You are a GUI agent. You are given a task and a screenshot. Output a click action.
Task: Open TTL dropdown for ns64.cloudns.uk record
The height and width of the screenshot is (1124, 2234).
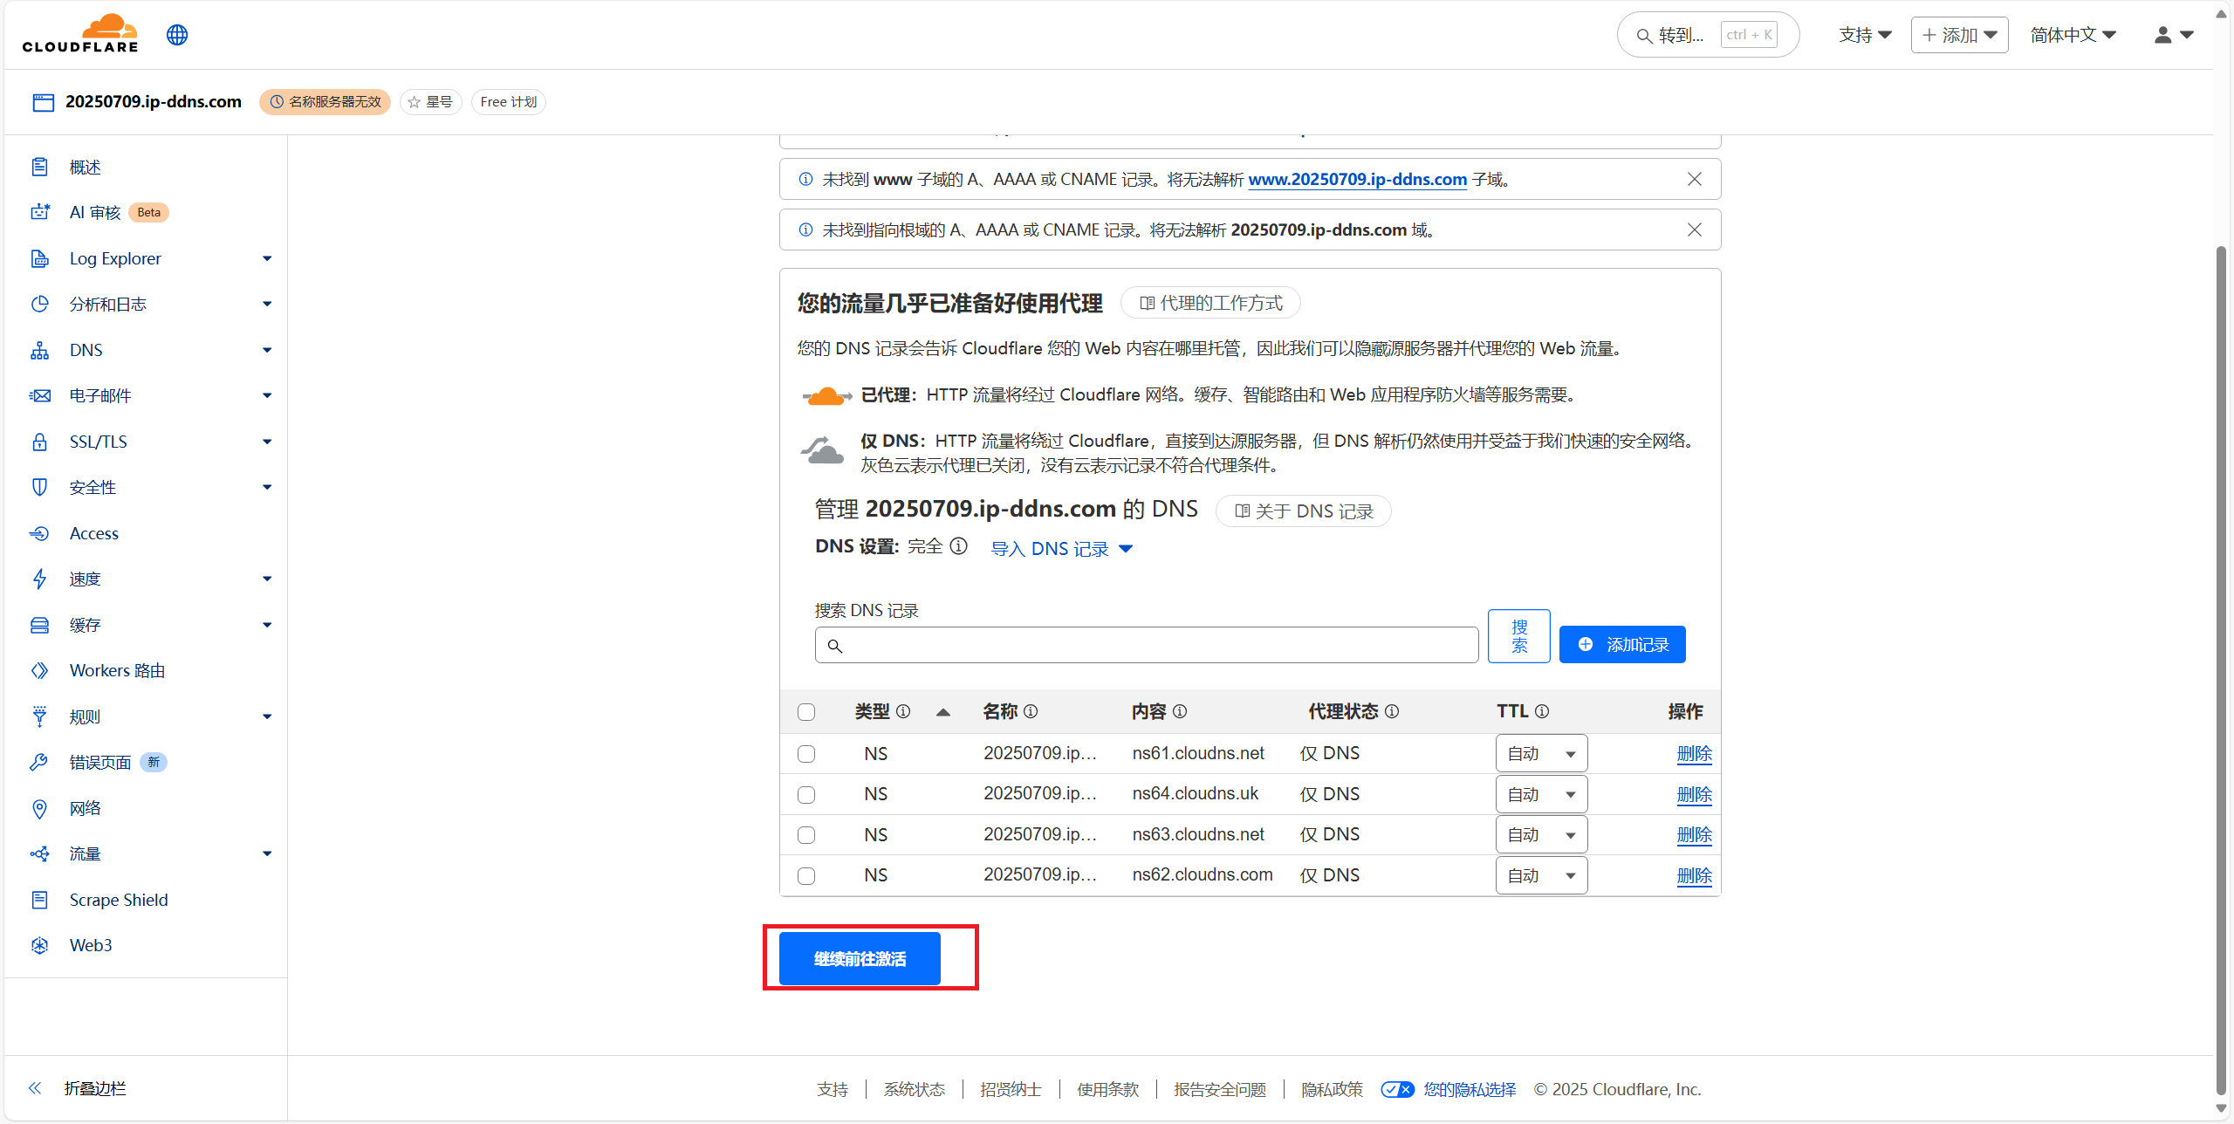[x=1541, y=795]
